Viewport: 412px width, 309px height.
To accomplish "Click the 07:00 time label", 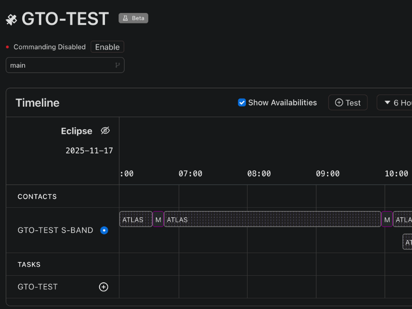I will point(190,174).
